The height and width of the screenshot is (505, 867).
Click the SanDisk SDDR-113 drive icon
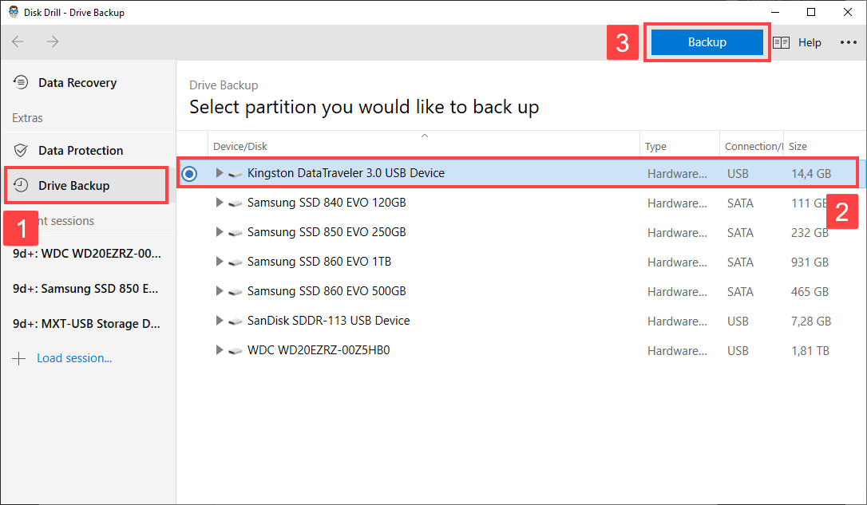click(235, 321)
